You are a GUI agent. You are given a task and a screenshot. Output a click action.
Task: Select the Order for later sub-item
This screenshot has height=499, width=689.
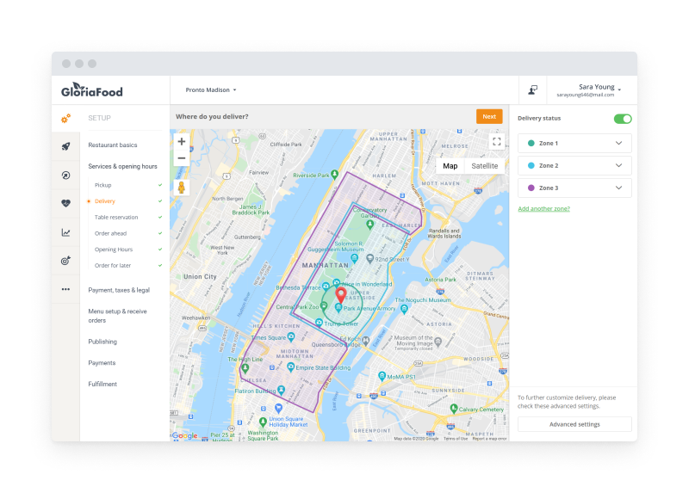coord(113,265)
